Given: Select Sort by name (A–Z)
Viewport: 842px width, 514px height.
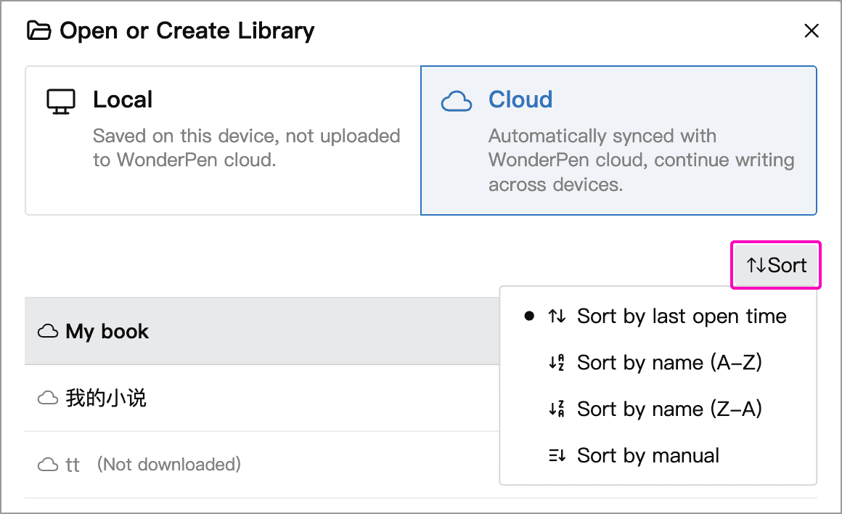Looking at the screenshot, I should 658,362.
